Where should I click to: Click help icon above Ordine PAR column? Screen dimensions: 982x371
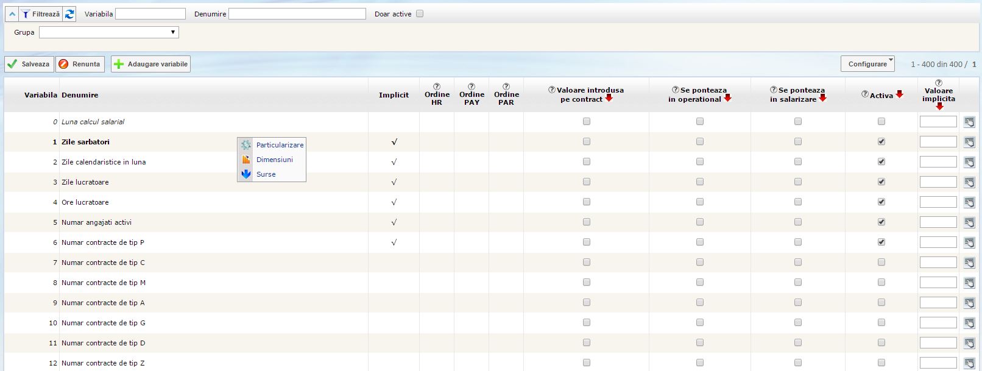506,87
